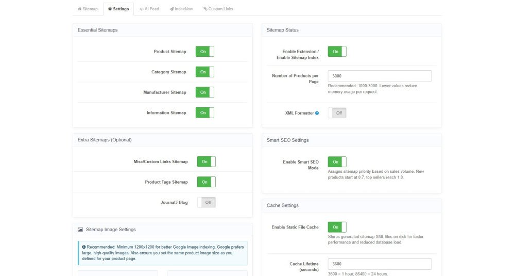Turn off the Product Tags Sitemap switch
This screenshot has height=276, width=515.
[207, 182]
